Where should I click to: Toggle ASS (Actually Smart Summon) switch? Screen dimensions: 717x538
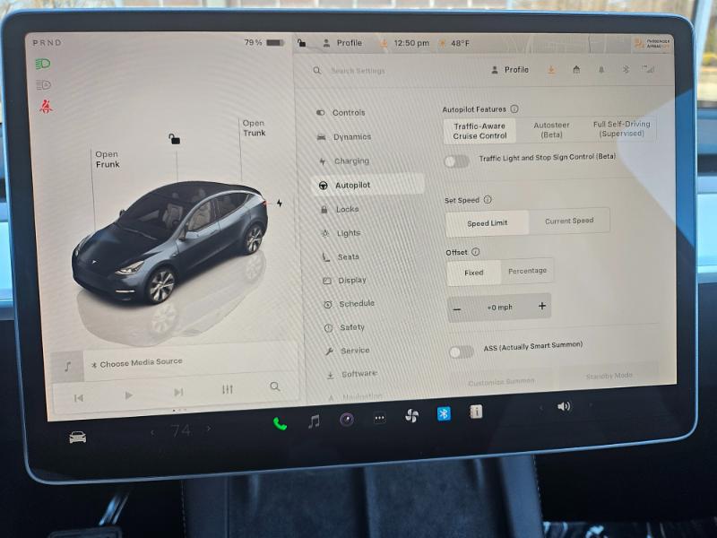coord(461,351)
